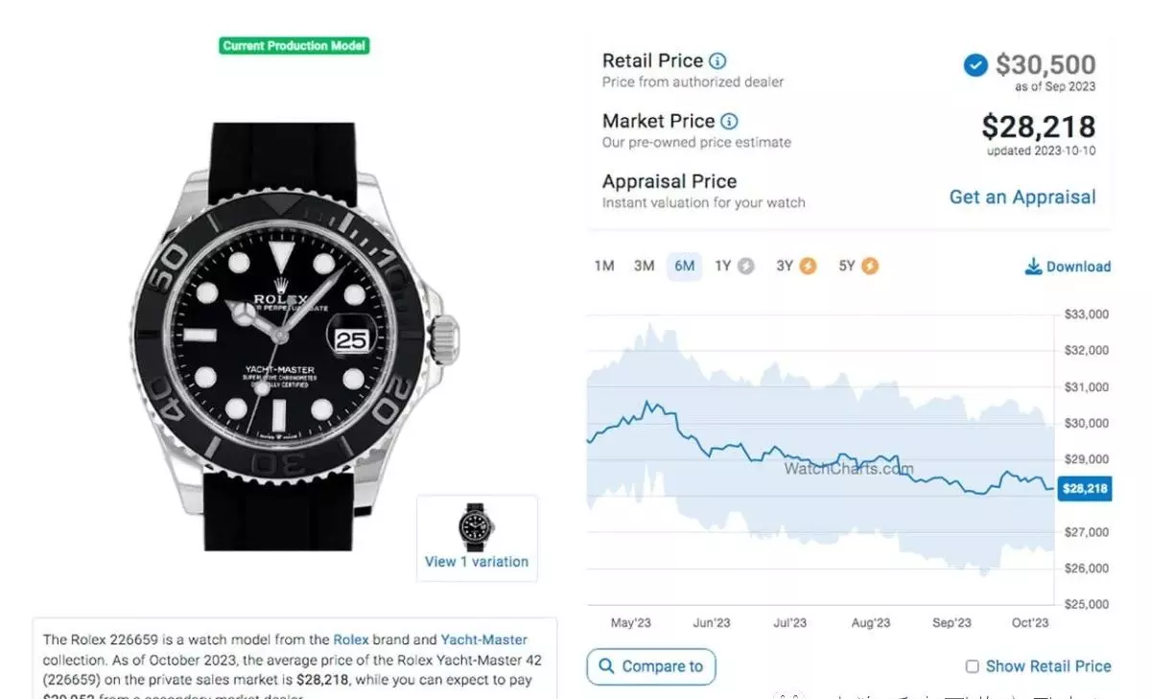Click the Current Production Model badge
This screenshot has width=1151, height=699.
click(x=294, y=46)
